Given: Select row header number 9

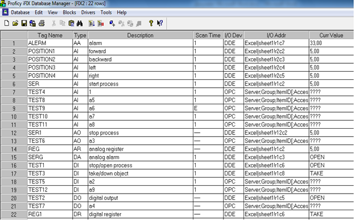Looking at the screenshot, I should [x=14, y=109].
